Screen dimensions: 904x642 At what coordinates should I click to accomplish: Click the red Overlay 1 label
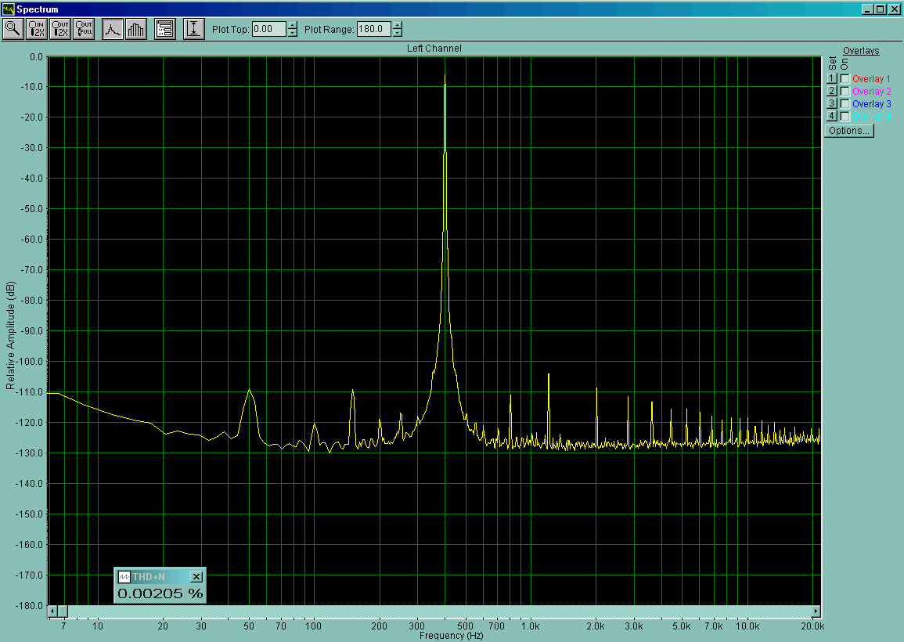coord(871,79)
